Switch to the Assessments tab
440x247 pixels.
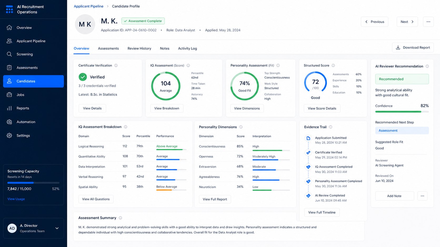pos(108,48)
